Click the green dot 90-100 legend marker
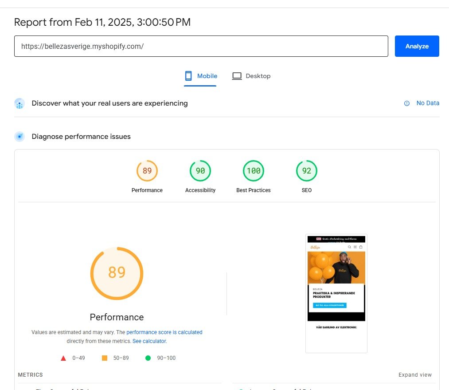Image resolution: width=449 pixels, height=390 pixels. tap(148, 358)
